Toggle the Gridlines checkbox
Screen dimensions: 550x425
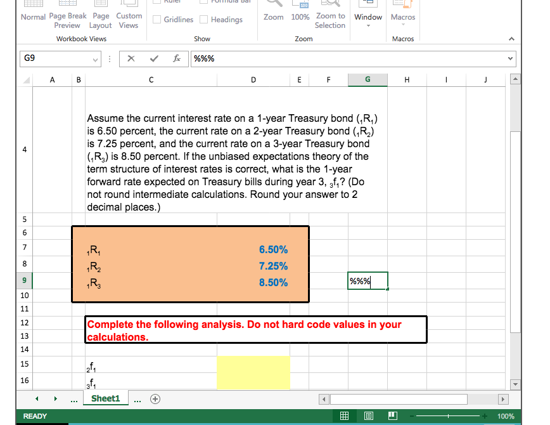(x=157, y=19)
